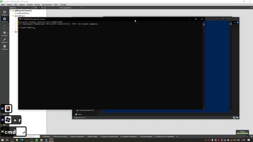Image resolution: width=253 pixels, height=142 pixels.
Task: Open the Справка help mode in sidebar
Action: point(4,47)
